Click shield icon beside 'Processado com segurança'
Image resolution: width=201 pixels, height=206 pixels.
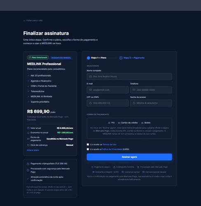(28, 171)
